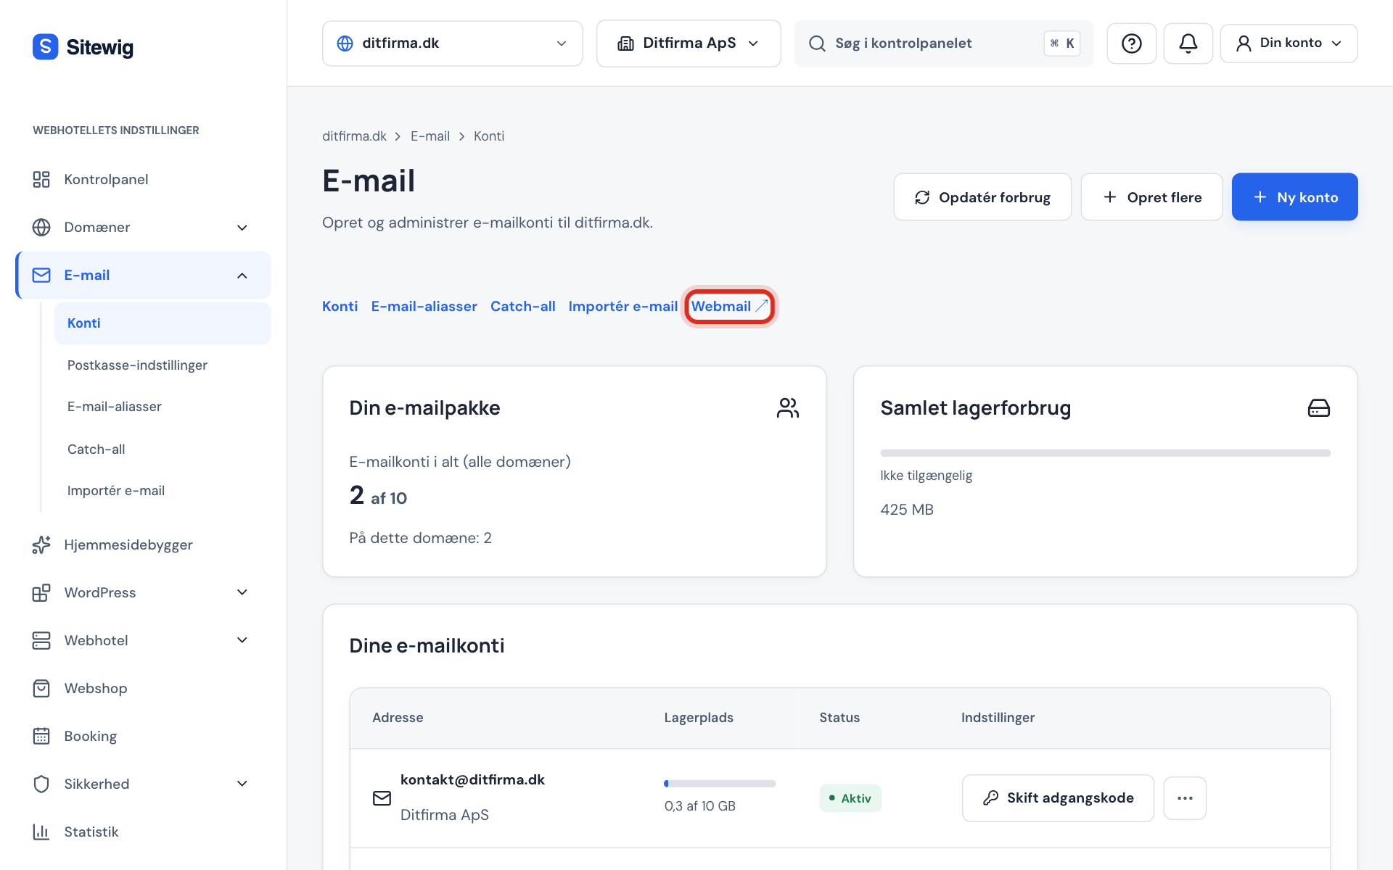
Task: Open notifications bell icon
Action: click(x=1188, y=43)
